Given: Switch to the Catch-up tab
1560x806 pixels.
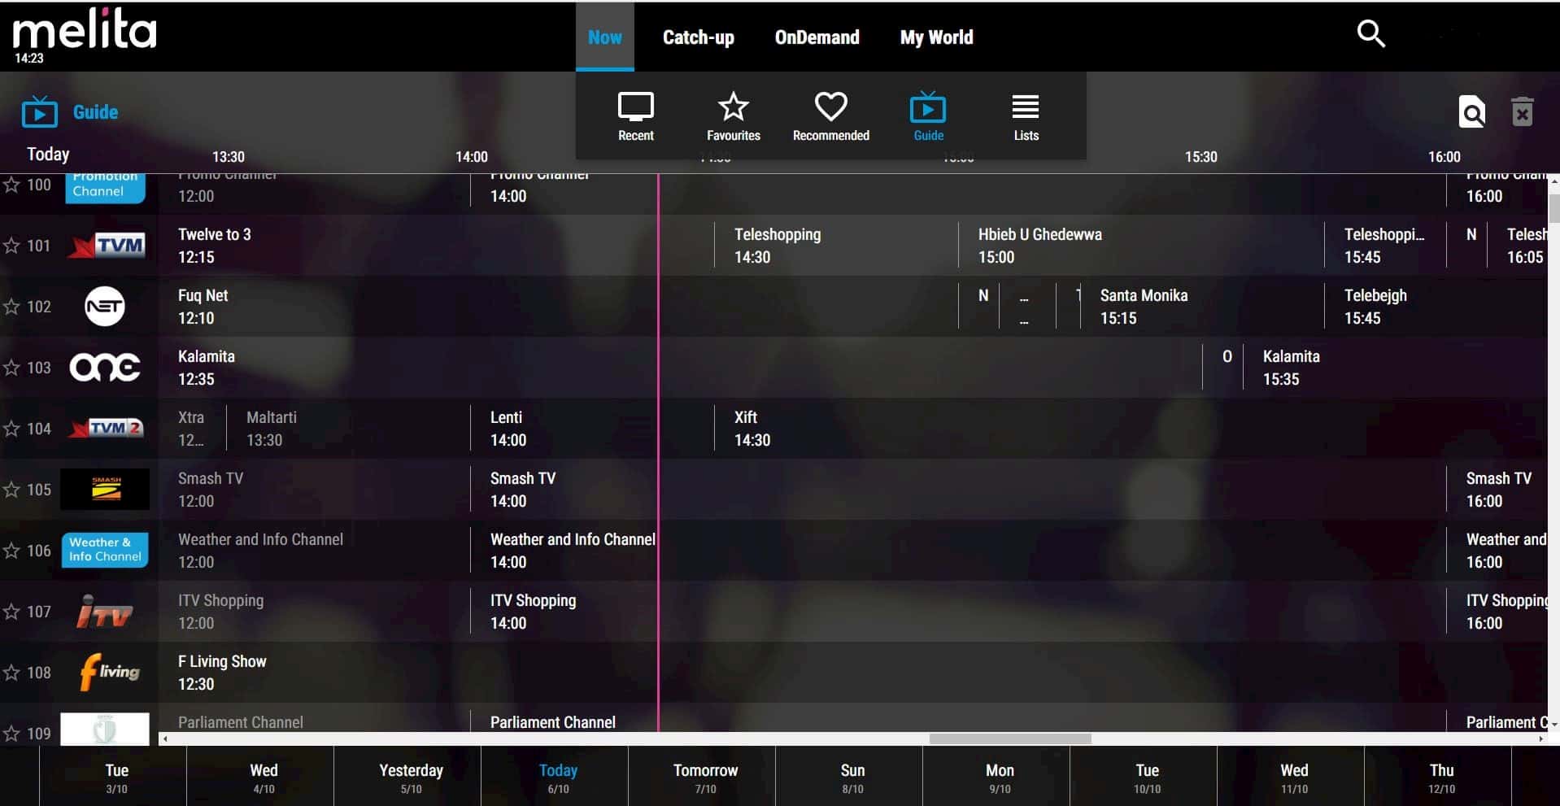Looking at the screenshot, I should 698,37.
